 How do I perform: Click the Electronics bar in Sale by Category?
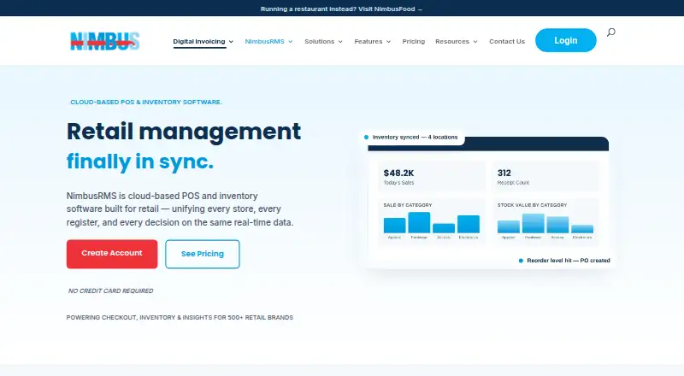tap(469, 224)
